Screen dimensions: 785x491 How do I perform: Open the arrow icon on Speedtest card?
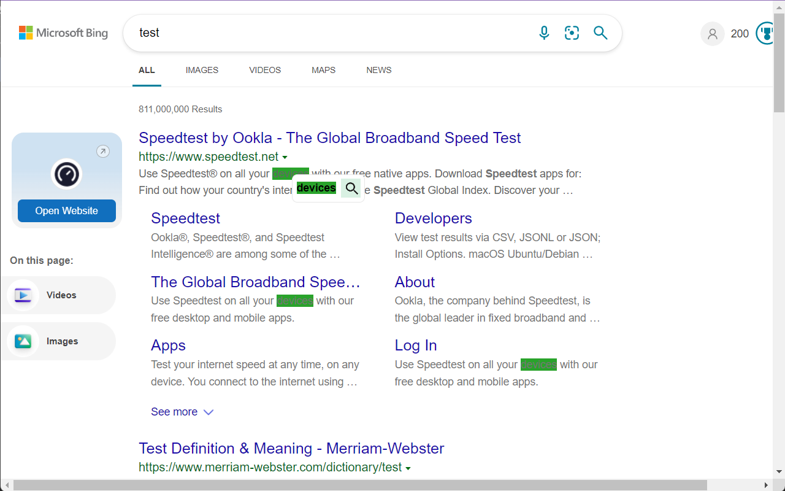[x=103, y=151]
